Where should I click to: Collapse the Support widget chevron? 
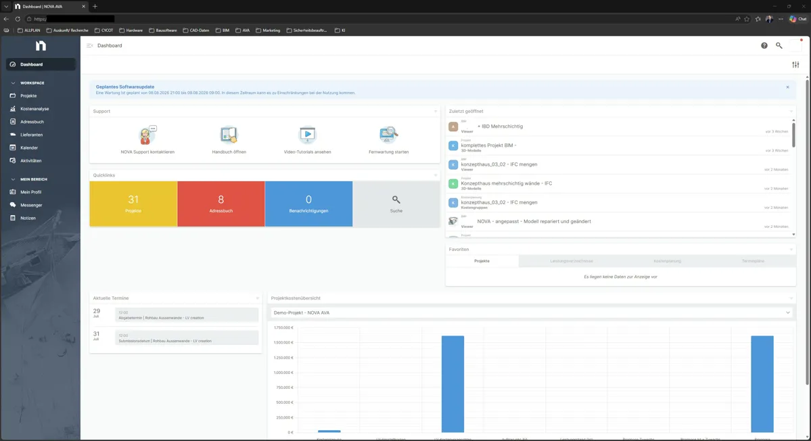pyautogui.click(x=436, y=111)
